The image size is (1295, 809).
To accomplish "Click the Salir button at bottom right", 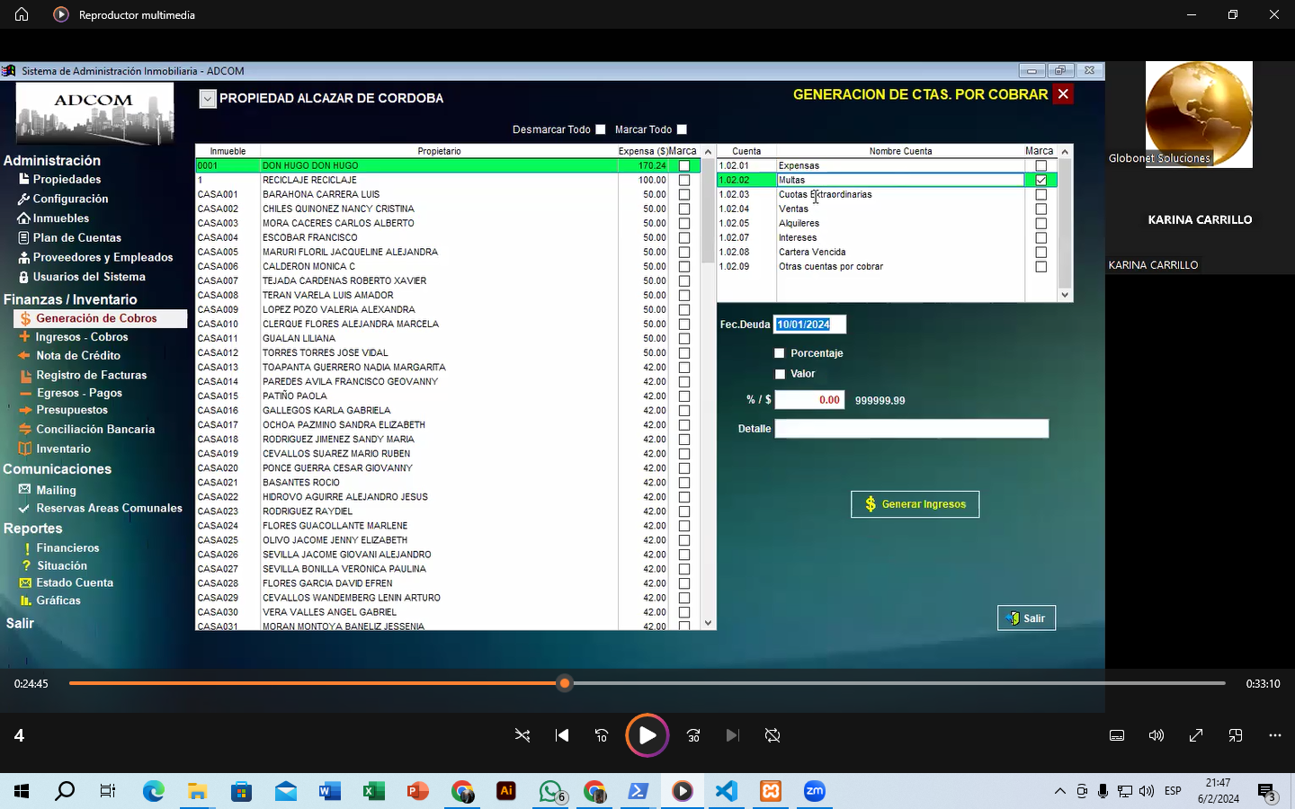I will click(x=1026, y=618).
